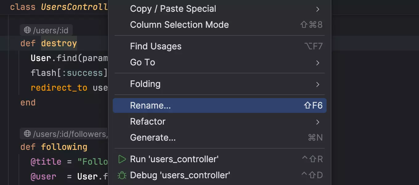Click the green Debug bug icon
Image resolution: width=419 pixels, height=185 pixels.
(122, 175)
